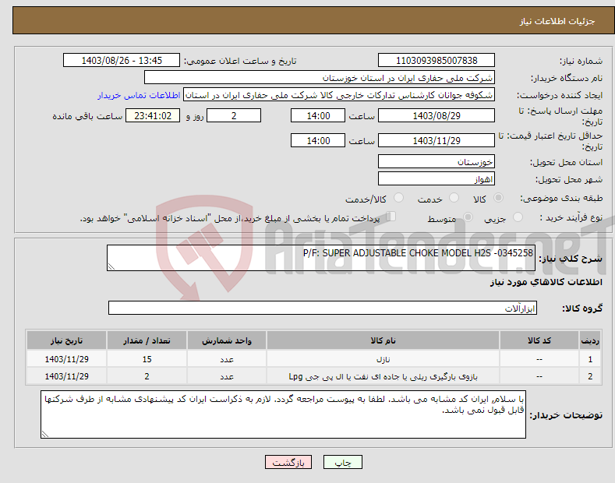
Task: Click quantity 15 in row 1
Action: [x=147, y=359]
